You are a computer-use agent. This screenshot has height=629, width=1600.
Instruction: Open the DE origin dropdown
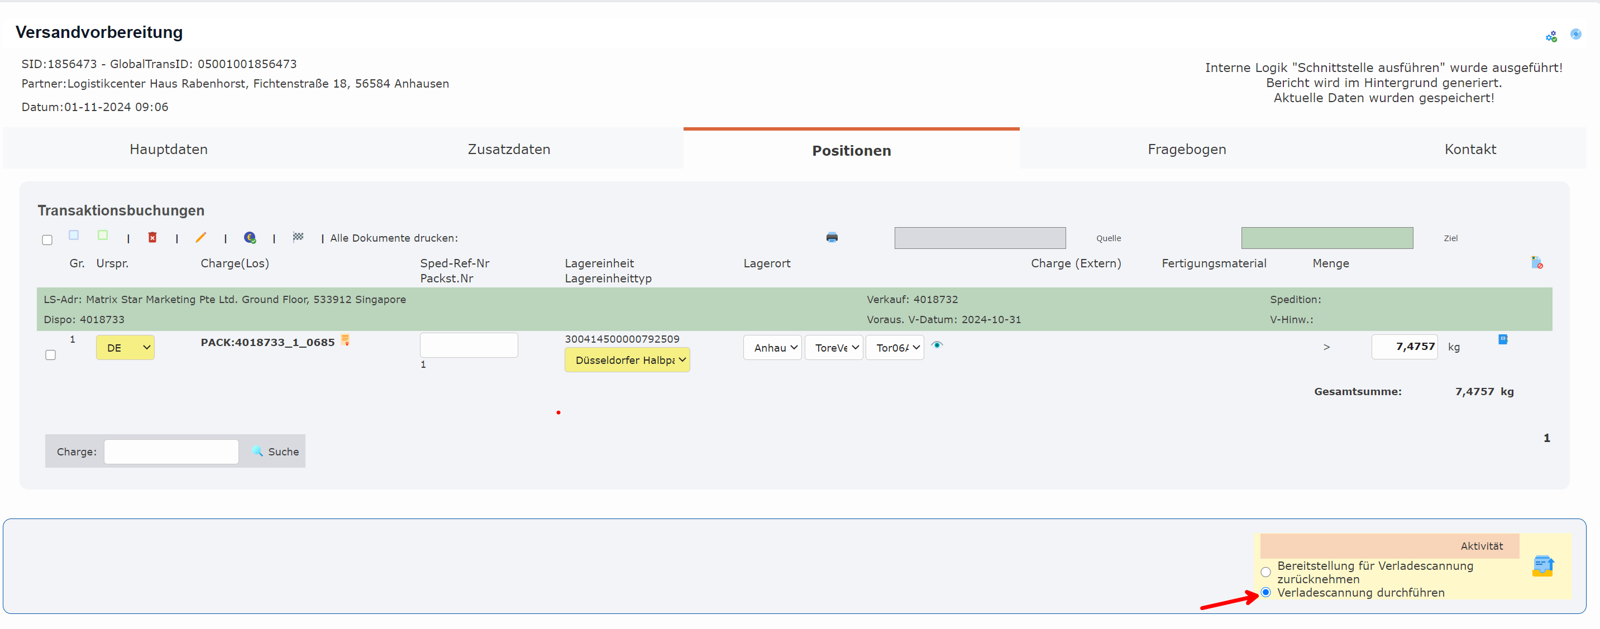tap(125, 348)
